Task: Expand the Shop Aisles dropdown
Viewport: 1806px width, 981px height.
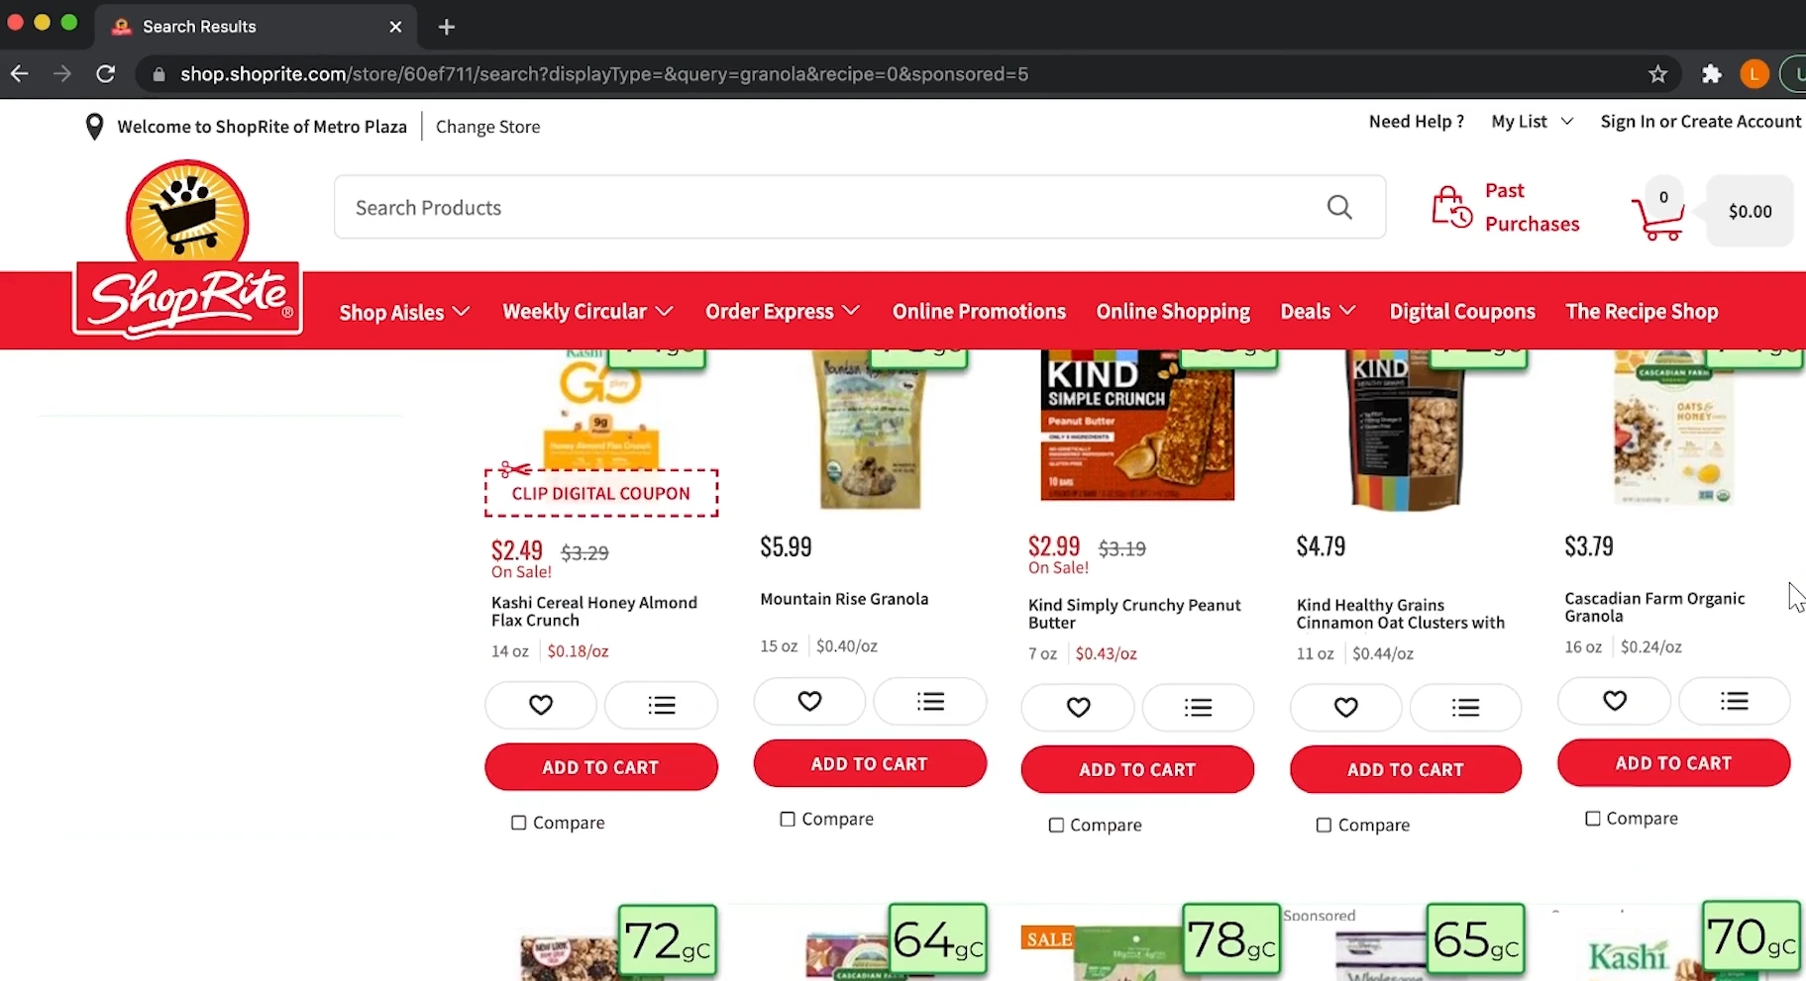Action: pyautogui.click(x=404, y=312)
